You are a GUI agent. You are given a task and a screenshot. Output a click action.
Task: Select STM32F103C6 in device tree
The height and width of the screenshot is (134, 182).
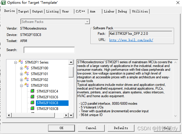click(47, 97)
